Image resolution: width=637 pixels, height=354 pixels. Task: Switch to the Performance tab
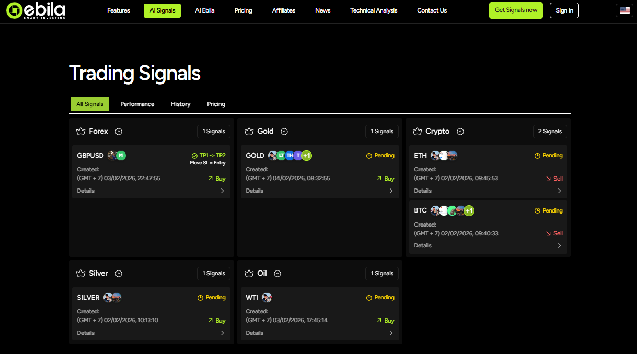tap(137, 104)
